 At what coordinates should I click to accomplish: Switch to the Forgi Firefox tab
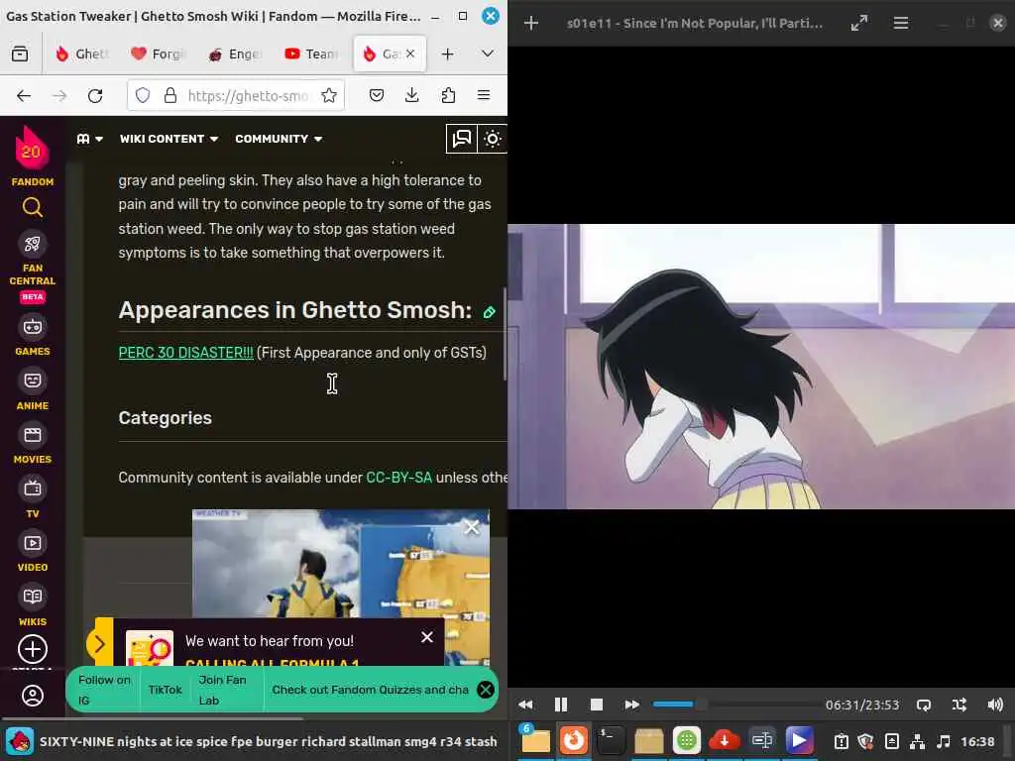click(159, 54)
